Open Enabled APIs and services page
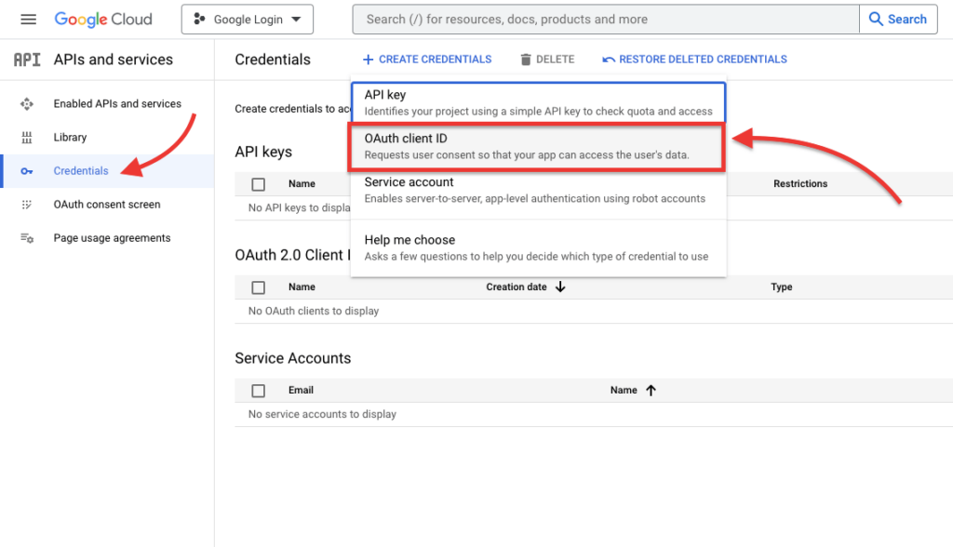The height and width of the screenshot is (547, 953). 117,104
